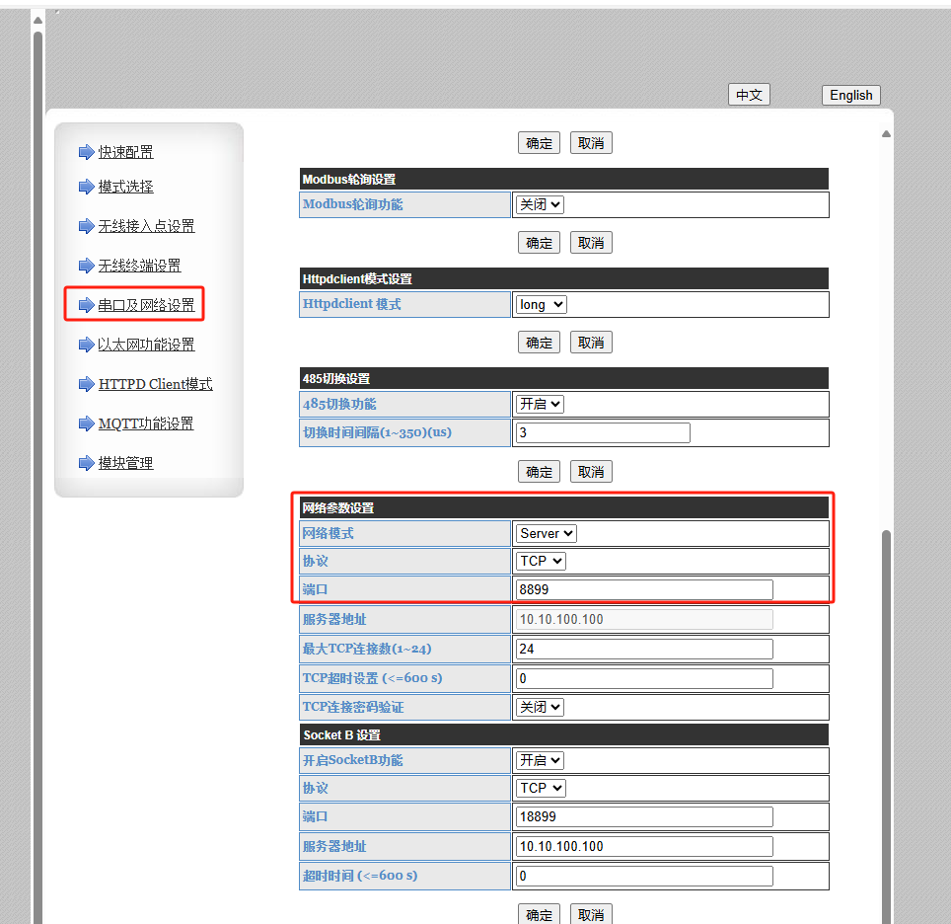Click the 端口 field containing 8899
The image size is (951, 924).
point(643,589)
